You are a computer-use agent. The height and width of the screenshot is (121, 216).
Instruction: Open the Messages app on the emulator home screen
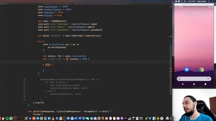coord(187,70)
